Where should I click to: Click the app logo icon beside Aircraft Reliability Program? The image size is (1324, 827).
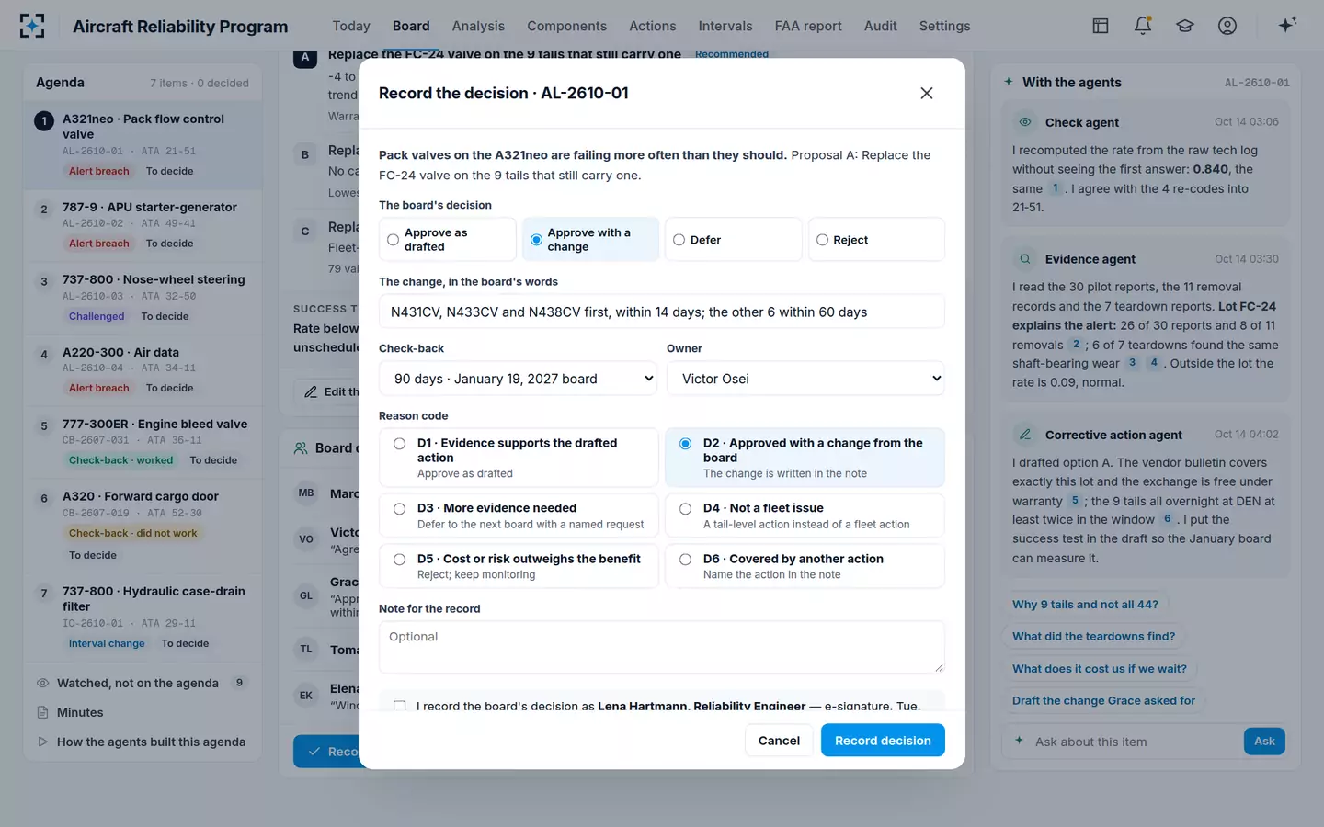pos(32,26)
